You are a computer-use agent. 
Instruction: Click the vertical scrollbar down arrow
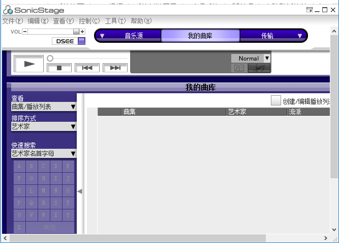point(334,230)
